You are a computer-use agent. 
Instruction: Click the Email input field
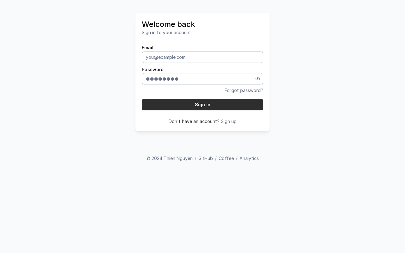point(202,57)
